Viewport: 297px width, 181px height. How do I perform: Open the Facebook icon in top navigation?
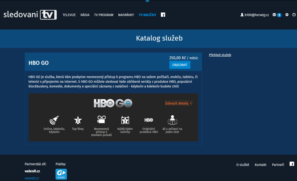163,15
